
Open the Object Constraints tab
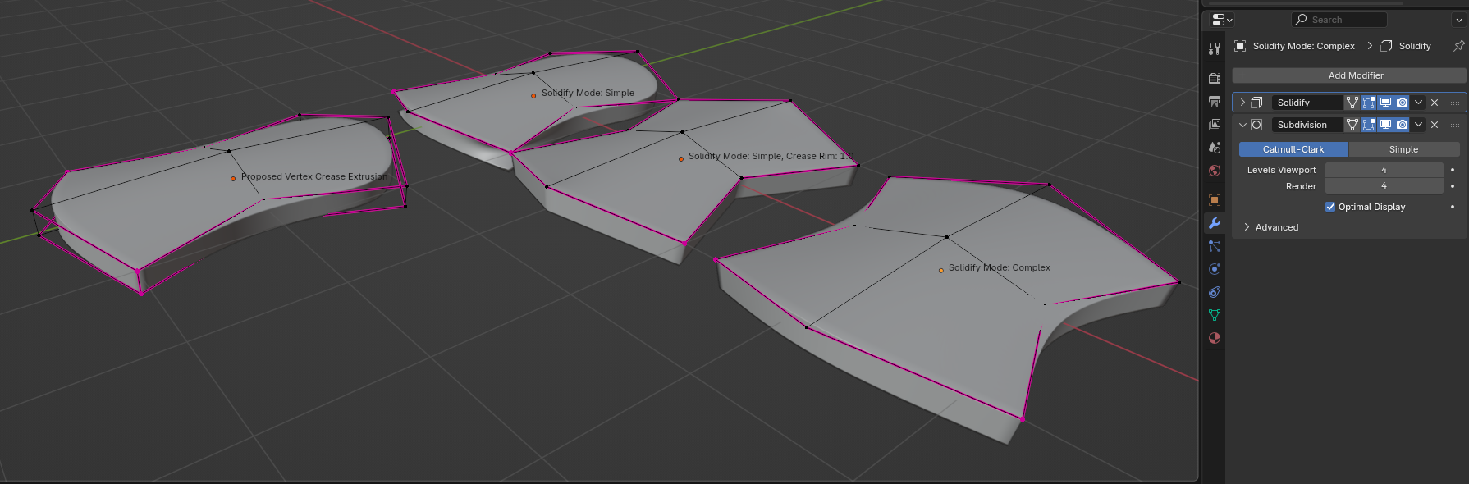(1215, 292)
